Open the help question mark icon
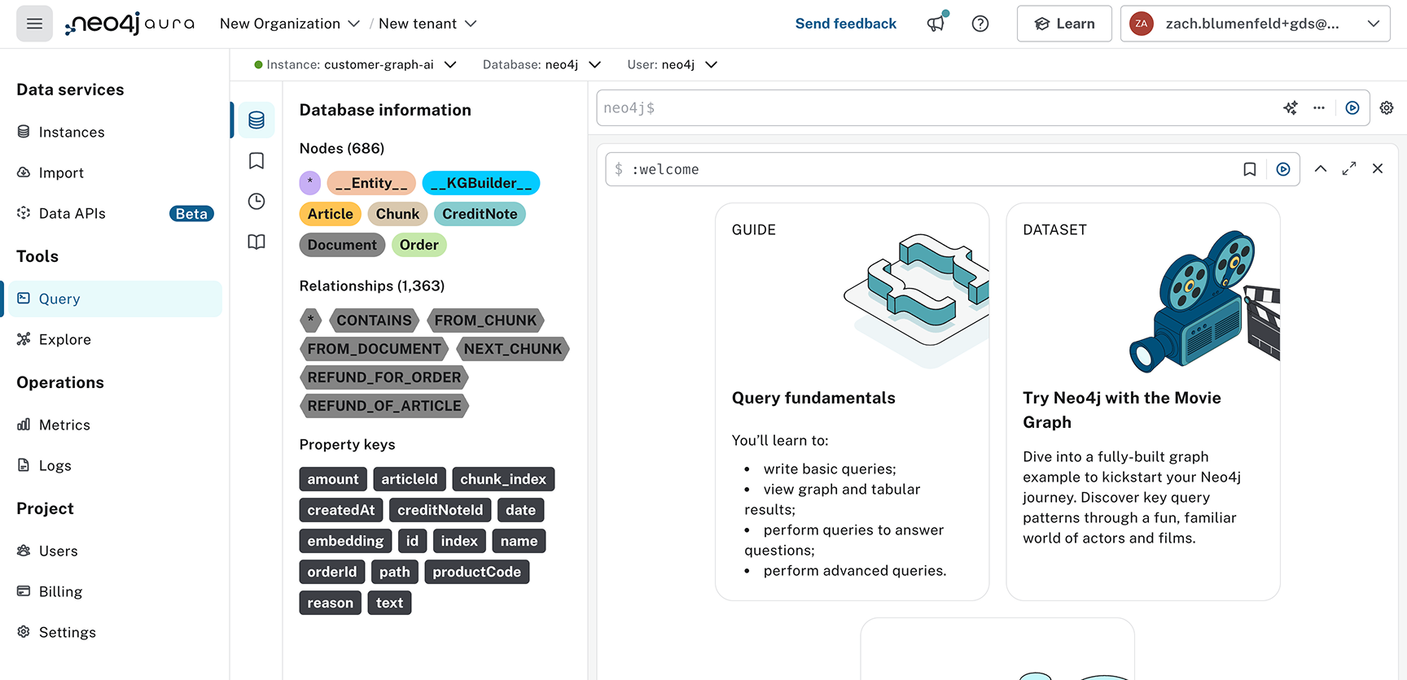Screen dimensions: 1407x680 click(x=980, y=24)
